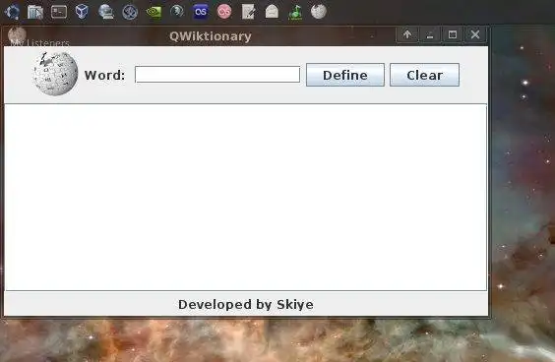Open the Ubuntu logo menu in the panel

tap(12, 12)
